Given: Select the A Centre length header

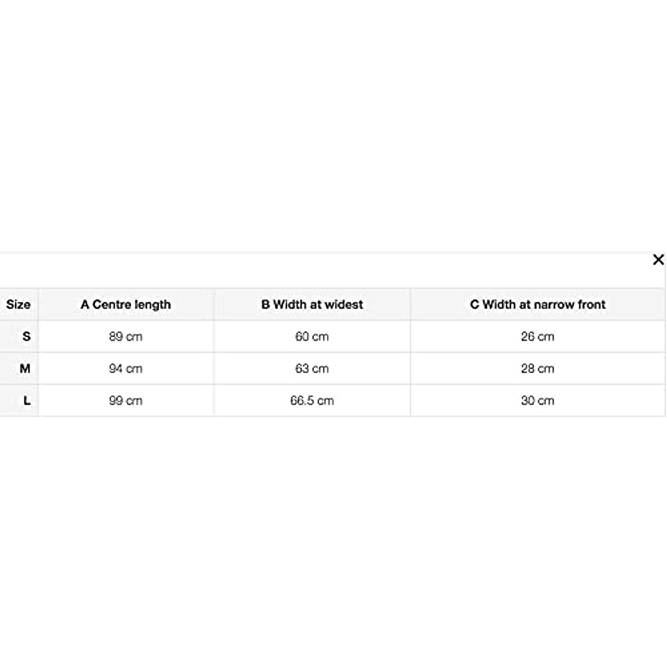Looking at the screenshot, I should coord(126,305).
